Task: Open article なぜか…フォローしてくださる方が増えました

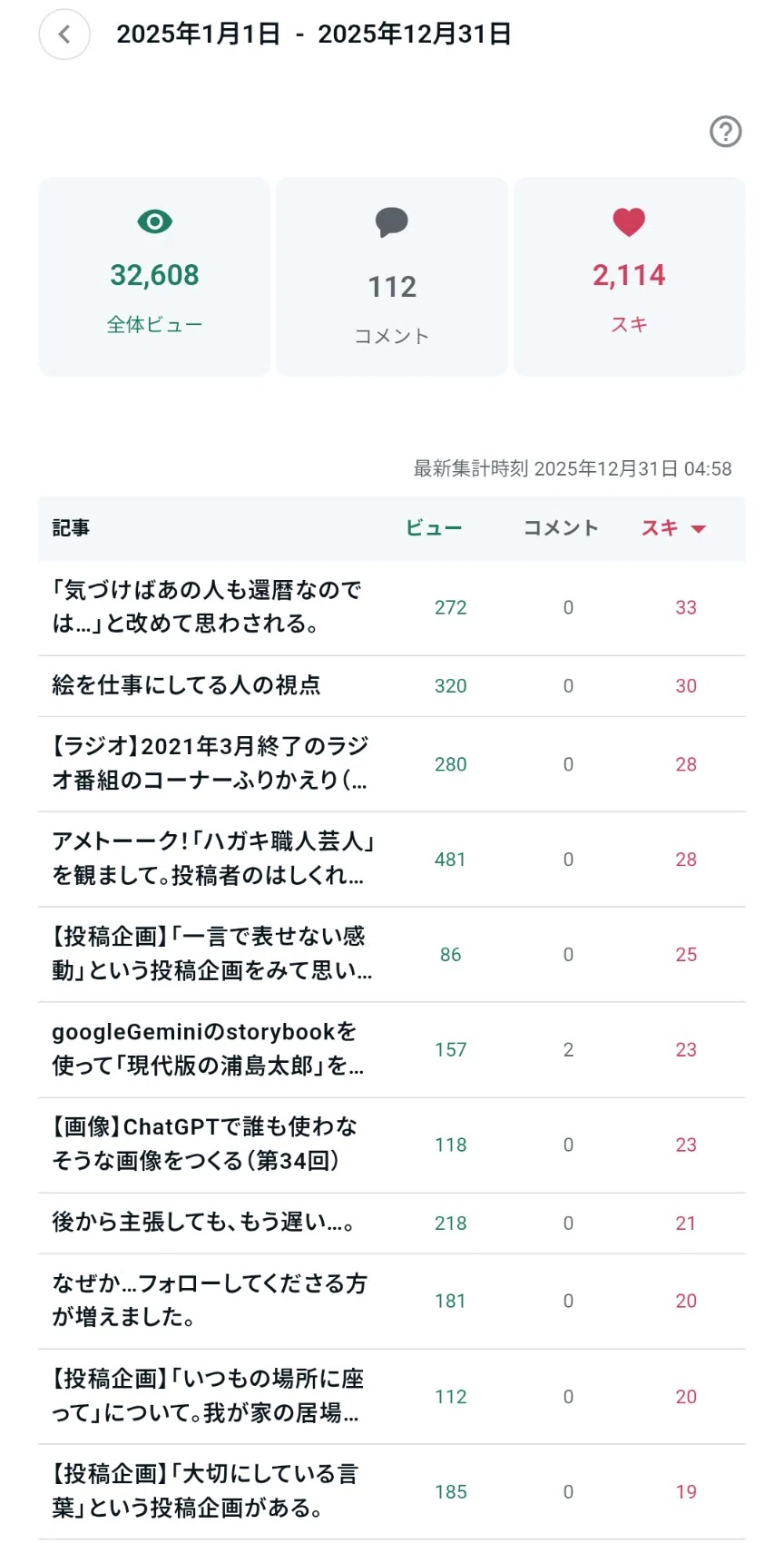Action: pos(392,1302)
